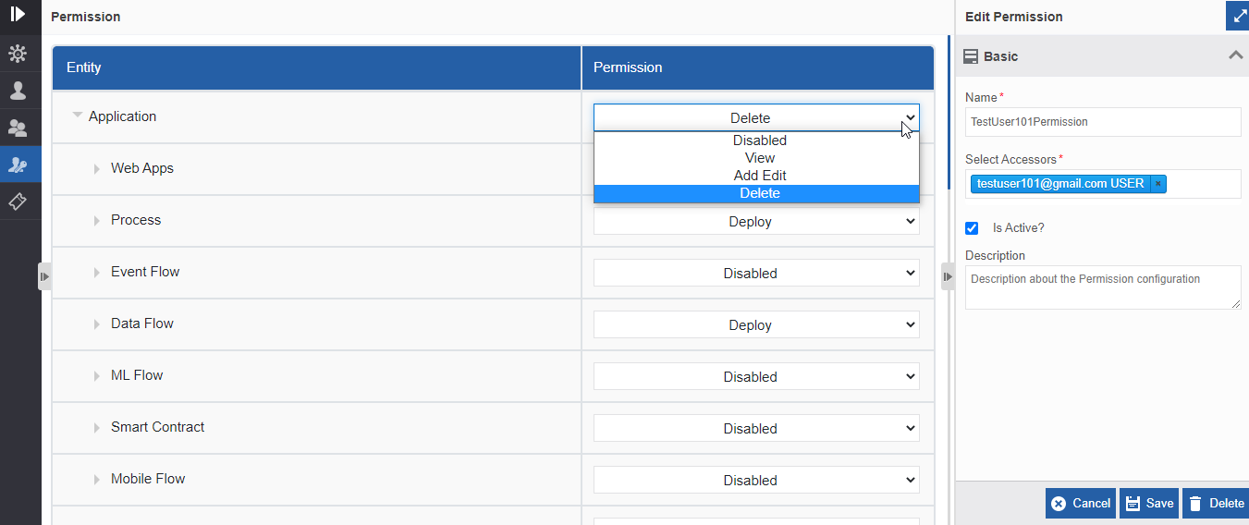
Task: Click the Basic section form icon
Action: point(971,56)
